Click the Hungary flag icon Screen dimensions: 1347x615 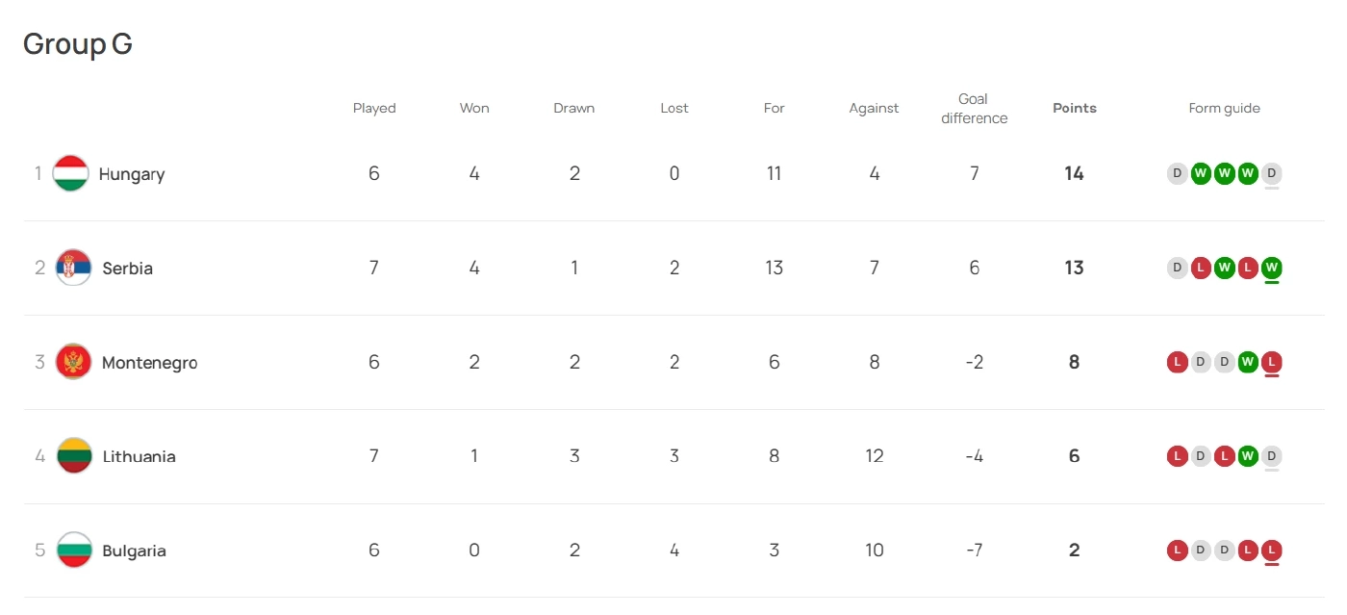[x=71, y=173]
